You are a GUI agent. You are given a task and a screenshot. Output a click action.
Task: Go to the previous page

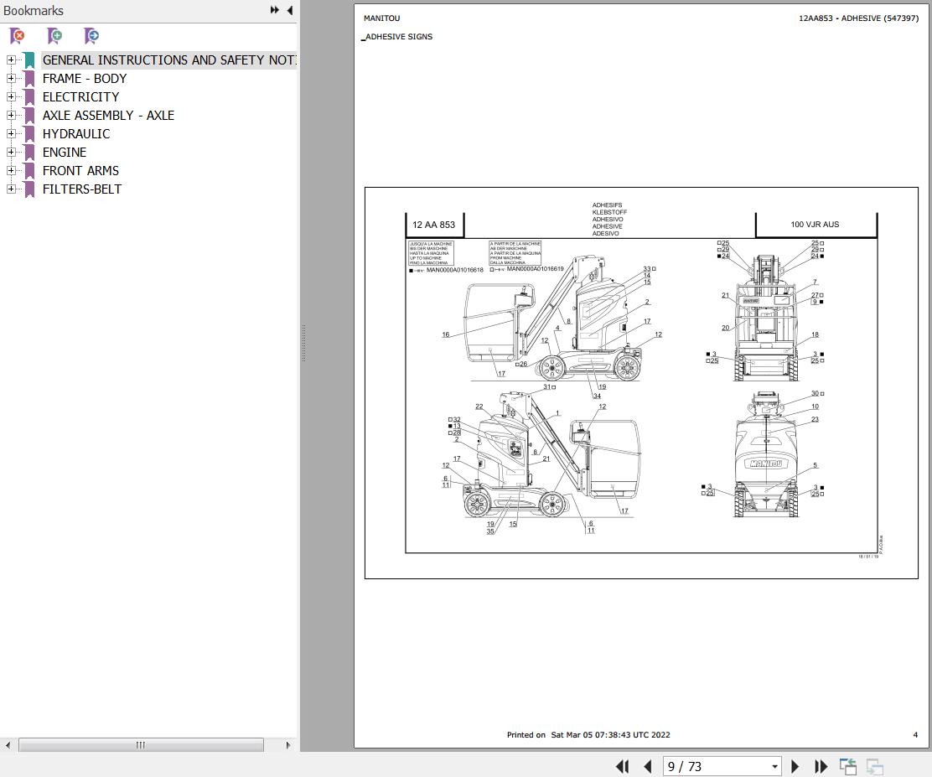[x=648, y=766]
